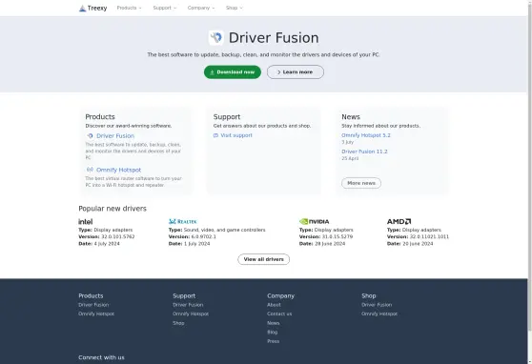The image size is (532, 364).
Task: Click the Omnify Hotspot icon in Products card
Action: pos(90,170)
